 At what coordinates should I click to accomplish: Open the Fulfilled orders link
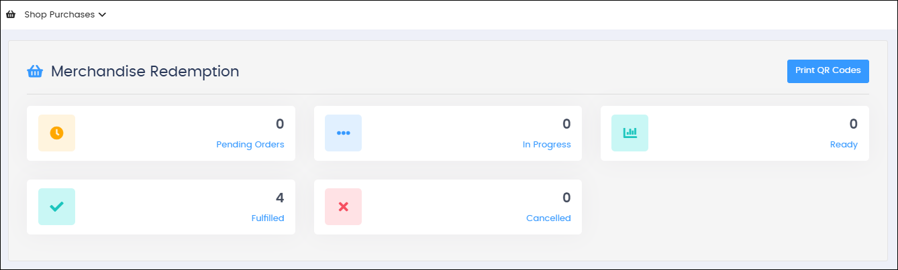[267, 218]
